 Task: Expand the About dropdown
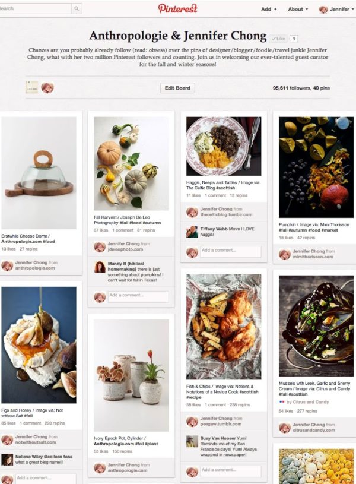298,10
